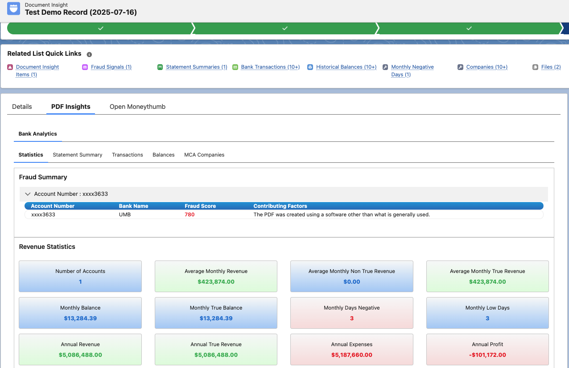This screenshot has width=569, height=368.
Task: Click the Annual Revenue card
Action: coord(80,350)
